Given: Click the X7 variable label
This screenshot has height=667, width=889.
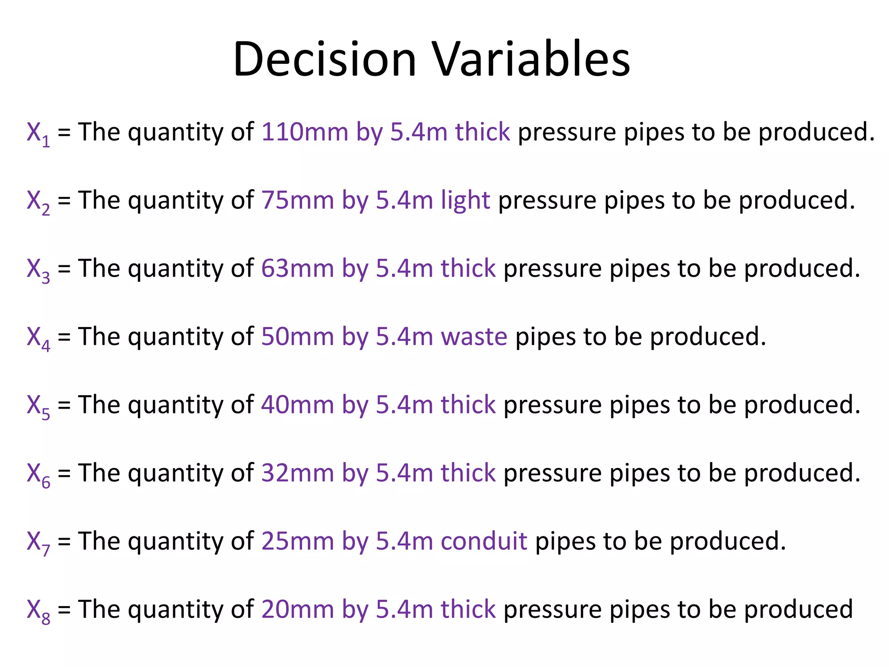Looking at the screenshot, I should [38, 542].
